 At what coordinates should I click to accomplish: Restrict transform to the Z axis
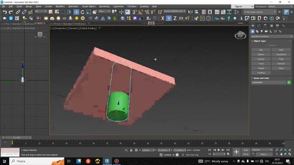click(175, 18)
